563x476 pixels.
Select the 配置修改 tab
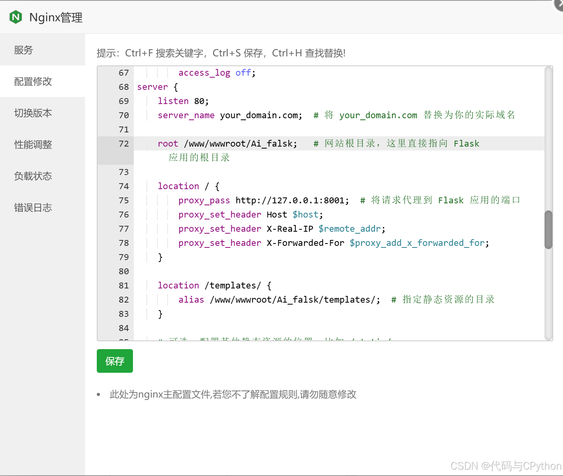pyautogui.click(x=42, y=81)
